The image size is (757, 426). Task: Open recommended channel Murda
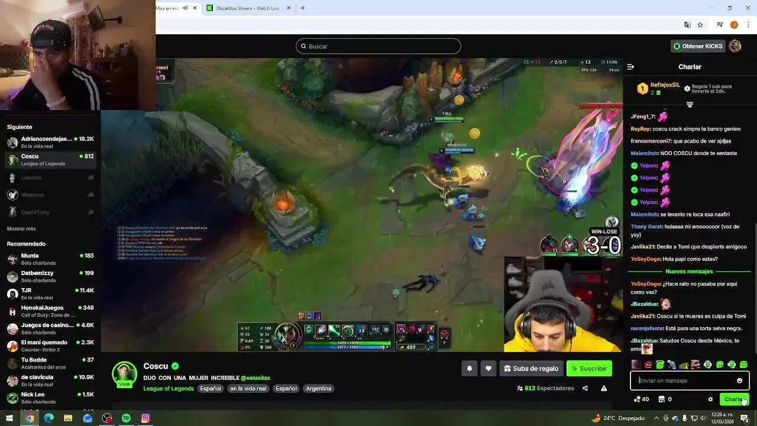point(50,259)
